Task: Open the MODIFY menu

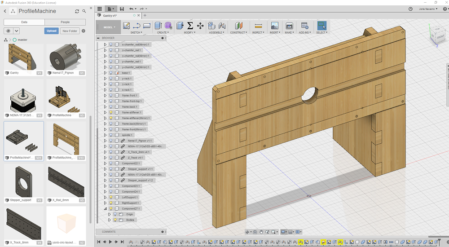Action: click(190, 32)
